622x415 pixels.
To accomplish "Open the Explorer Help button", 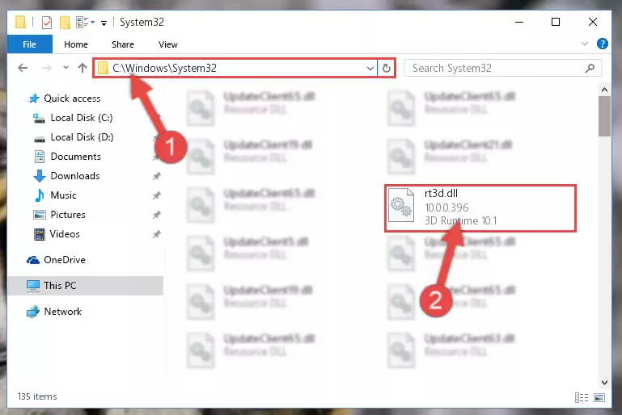I will coord(602,44).
